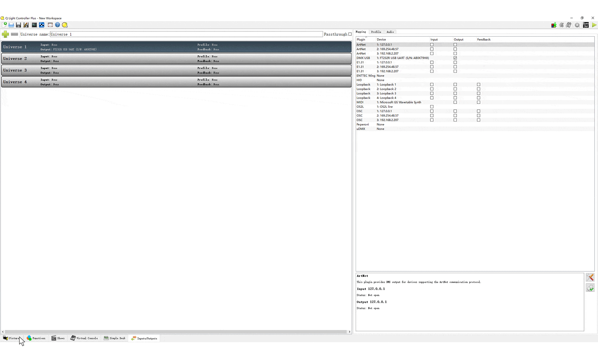Image resolution: width=598 pixels, height=358 pixels.
Task: Uncheck DMX USB FT232R output checkbox
Action: (x=455, y=58)
